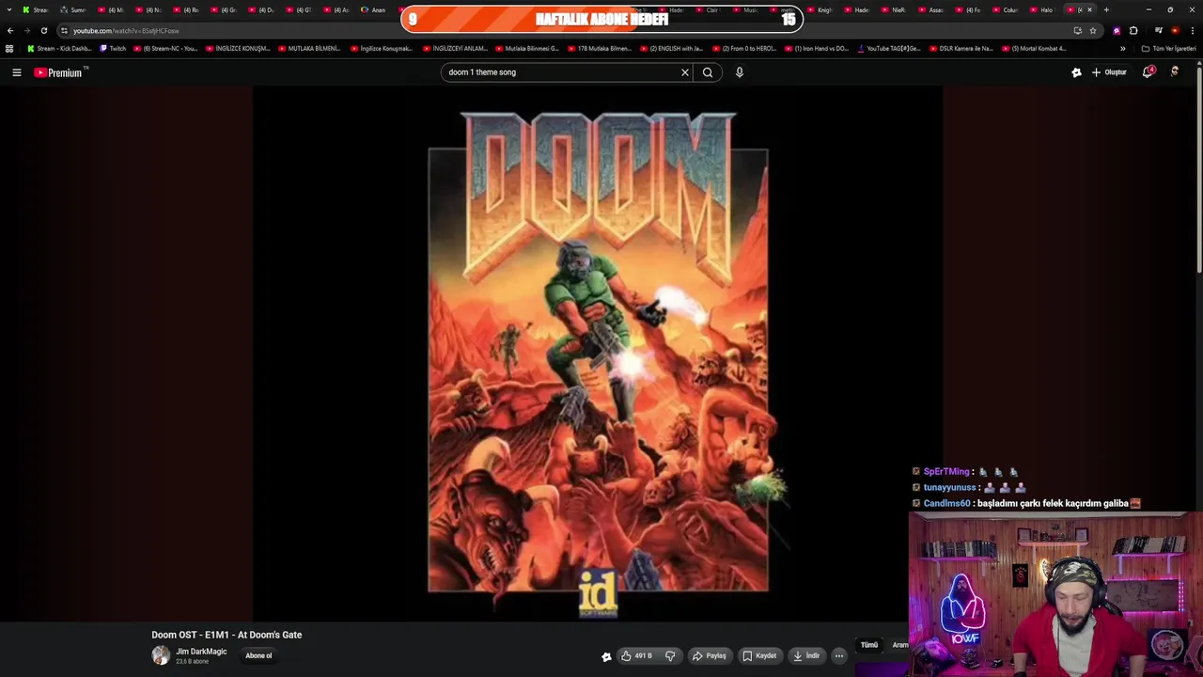Viewport: 1203px width, 677px height.
Task: Run search with the magnifier button
Action: tap(708, 72)
